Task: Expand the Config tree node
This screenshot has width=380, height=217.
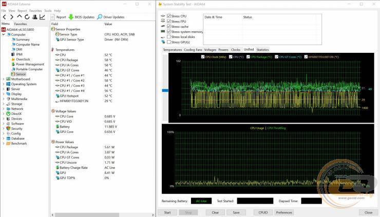Action: coord(4,133)
